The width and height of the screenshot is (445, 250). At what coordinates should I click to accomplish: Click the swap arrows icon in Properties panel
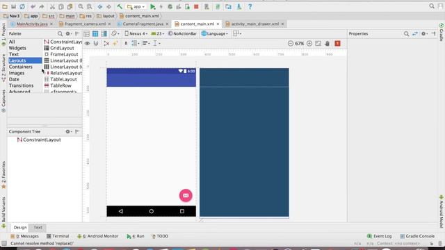(x=415, y=34)
